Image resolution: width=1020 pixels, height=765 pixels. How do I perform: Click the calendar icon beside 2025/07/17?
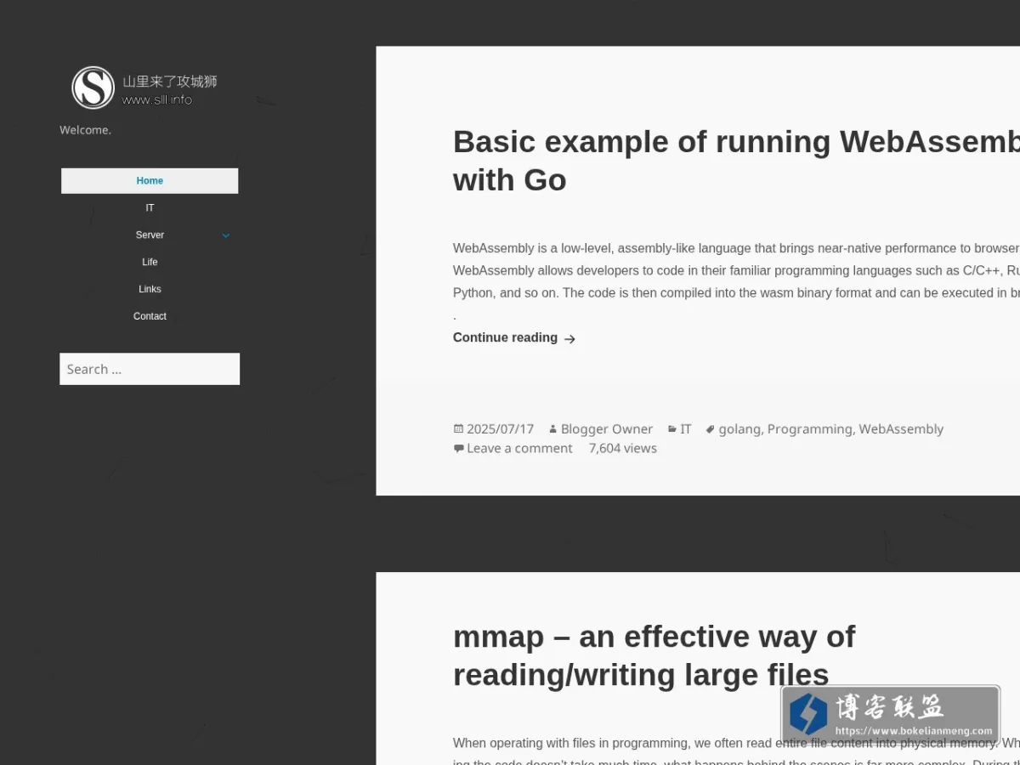tap(458, 429)
